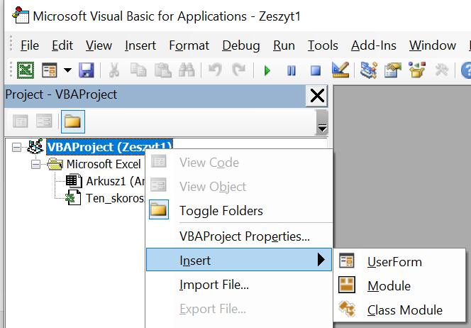Click the Save workbook floppy icon
The width and height of the screenshot is (471, 328).
(x=87, y=70)
